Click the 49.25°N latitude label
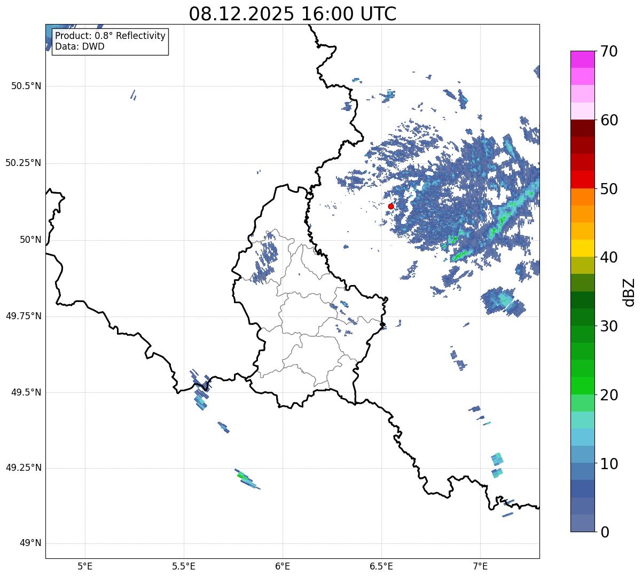The image size is (642, 577). tap(23, 468)
